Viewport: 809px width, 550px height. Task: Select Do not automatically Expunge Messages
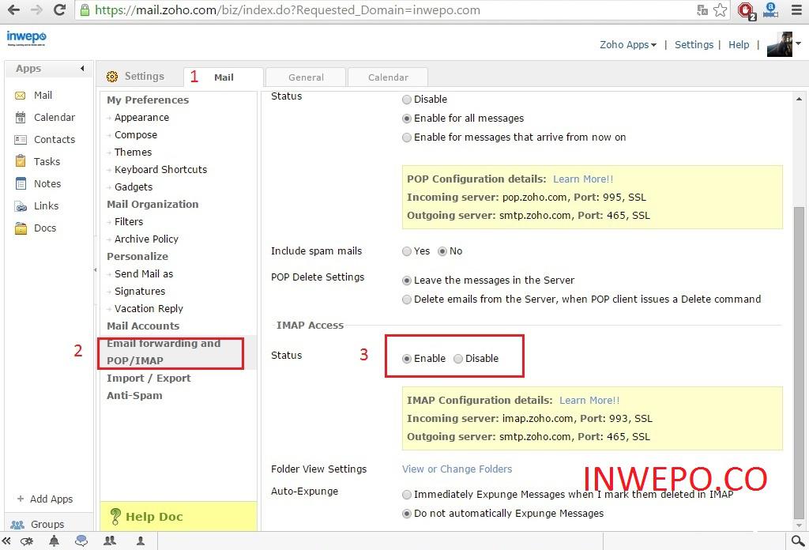[407, 514]
